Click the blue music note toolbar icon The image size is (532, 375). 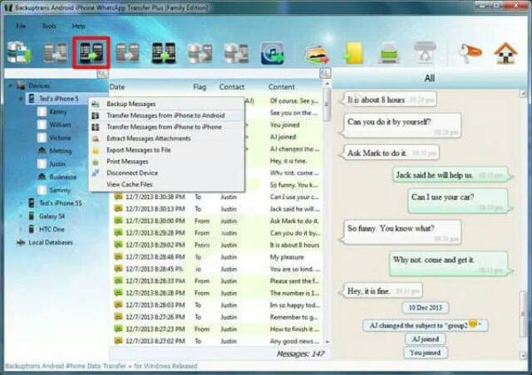click(273, 53)
